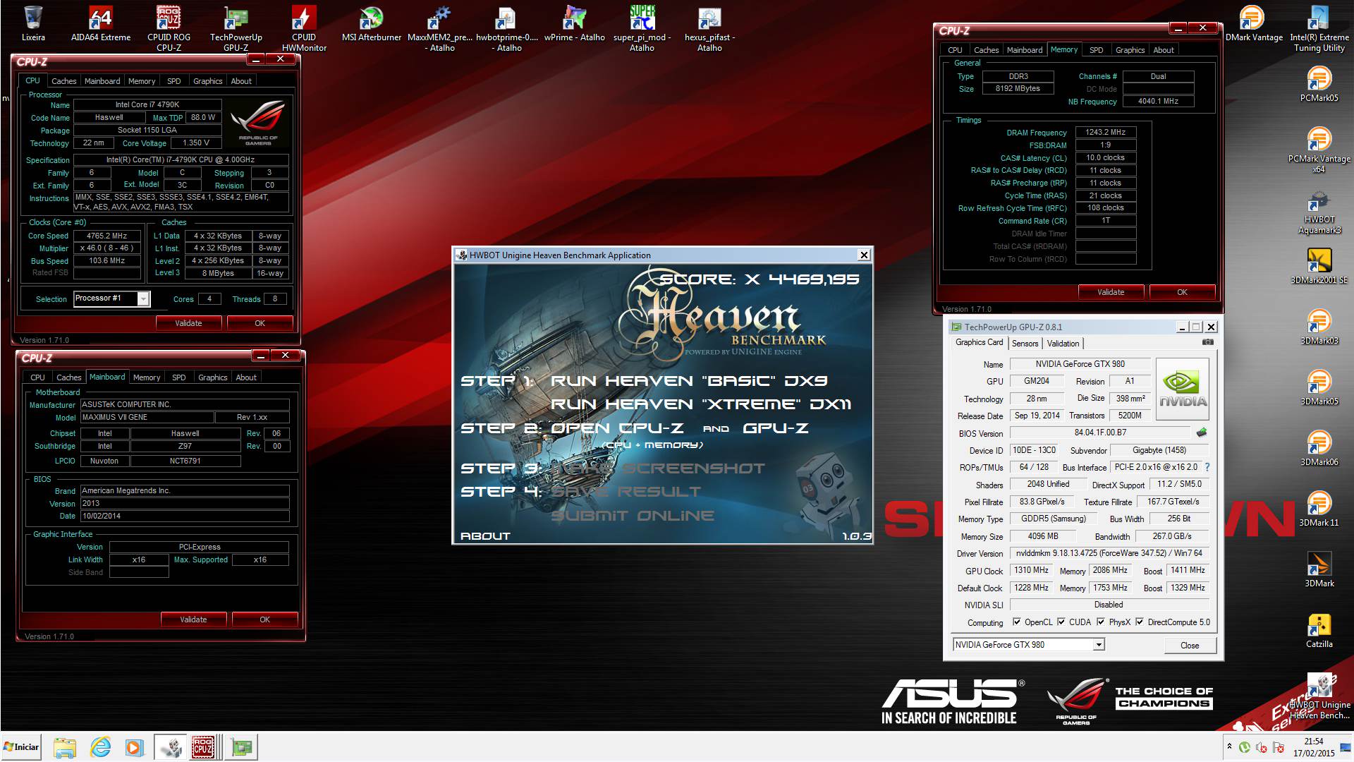This screenshot has width=1354, height=762.
Task: Open Windows Explorer folder on taskbar
Action: click(65, 747)
